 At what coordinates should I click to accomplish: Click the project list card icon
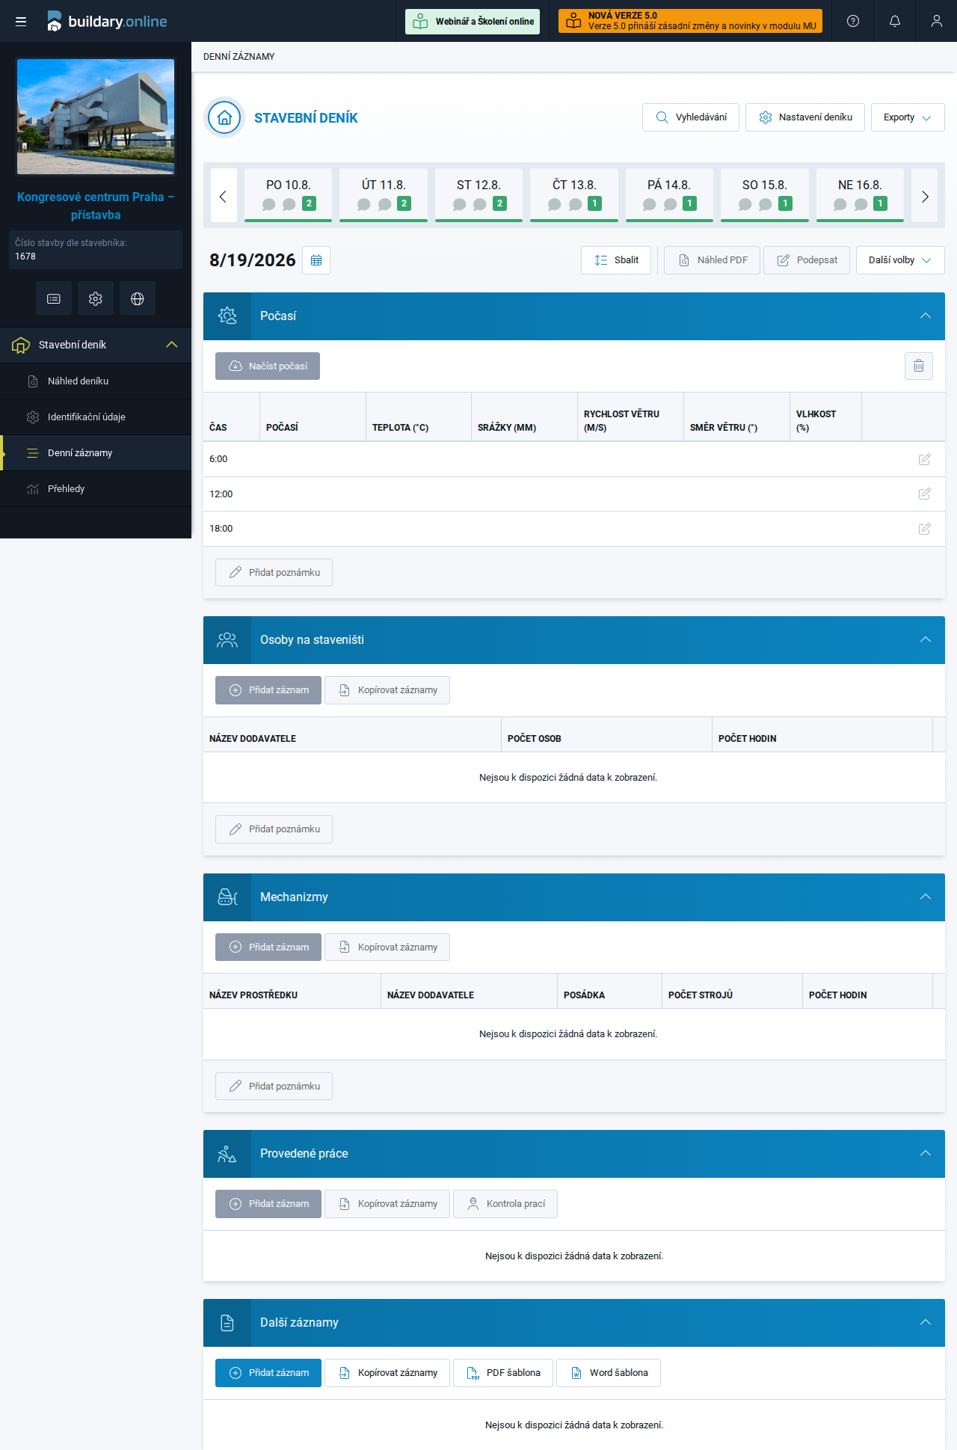pyautogui.click(x=54, y=299)
